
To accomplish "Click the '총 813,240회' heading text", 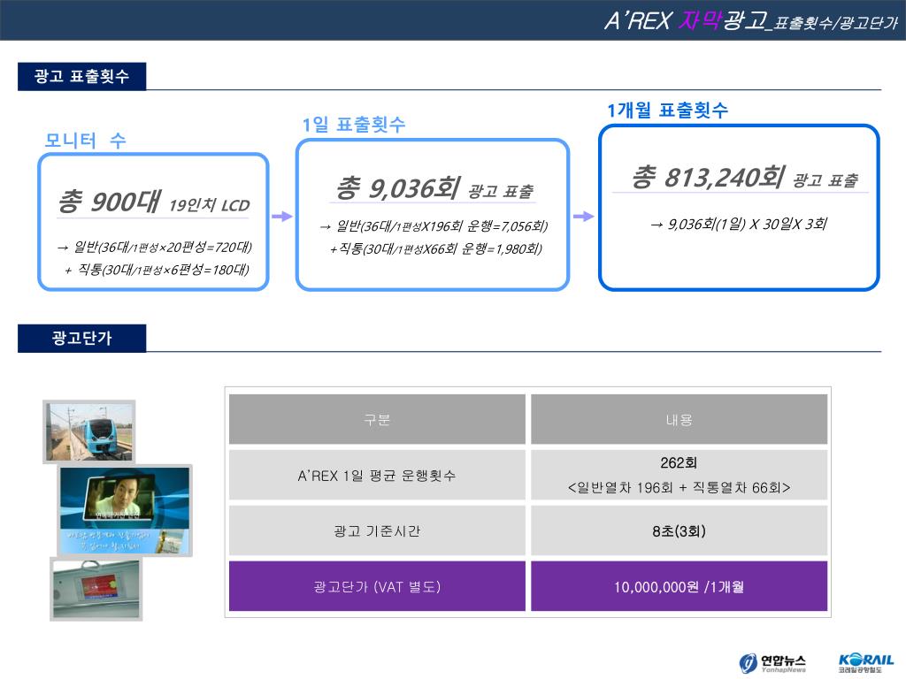I will tap(708, 177).
